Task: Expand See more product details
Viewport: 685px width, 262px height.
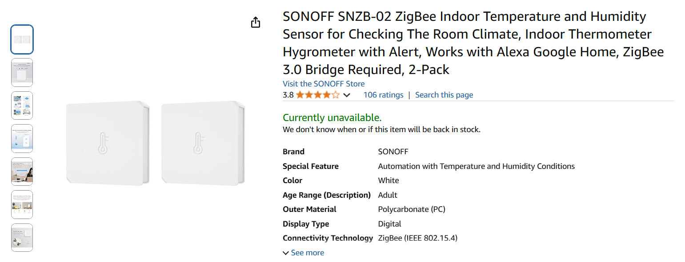Action: click(303, 253)
